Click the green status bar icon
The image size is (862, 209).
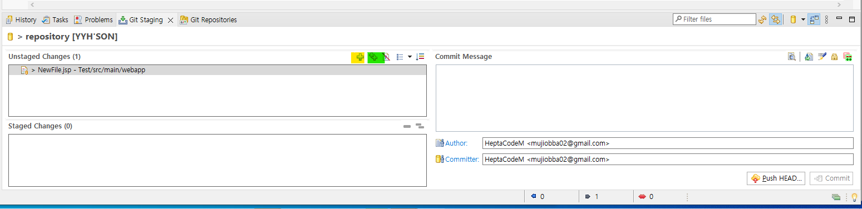tap(836, 197)
